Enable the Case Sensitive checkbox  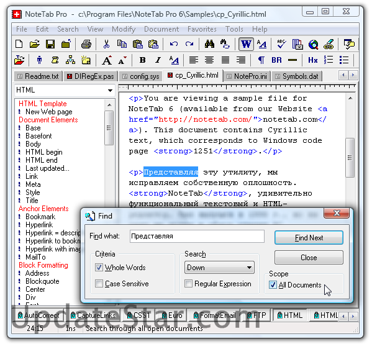pos(99,284)
